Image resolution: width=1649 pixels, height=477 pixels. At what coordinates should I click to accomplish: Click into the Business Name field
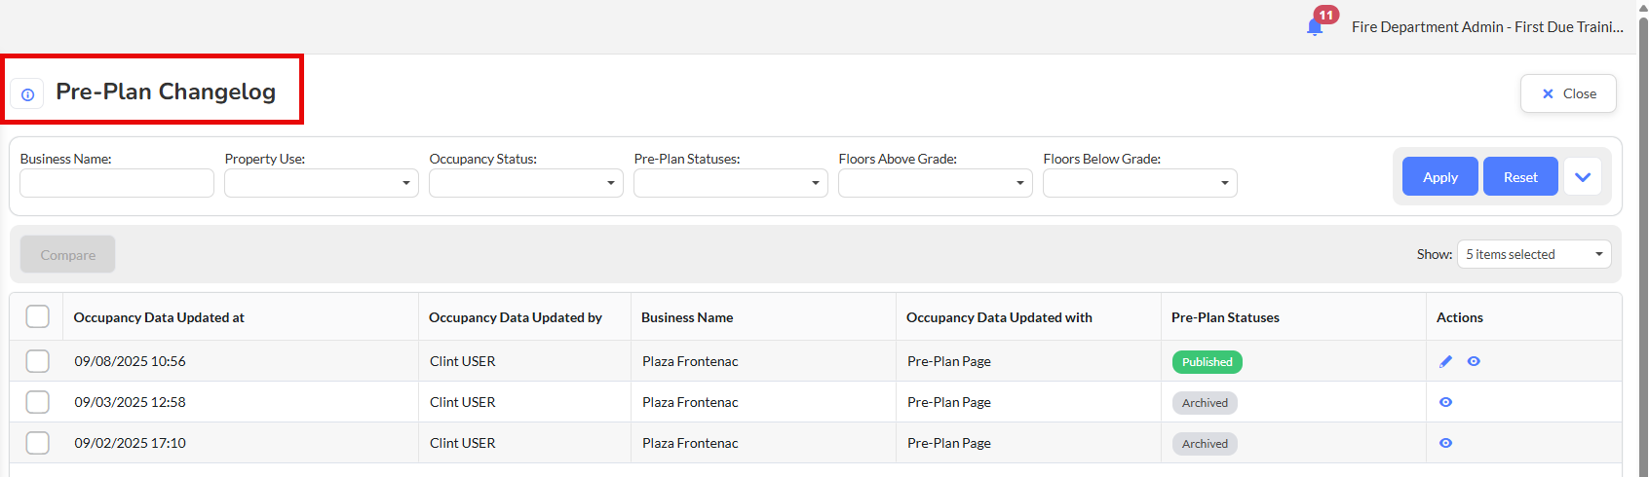coord(117,183)
